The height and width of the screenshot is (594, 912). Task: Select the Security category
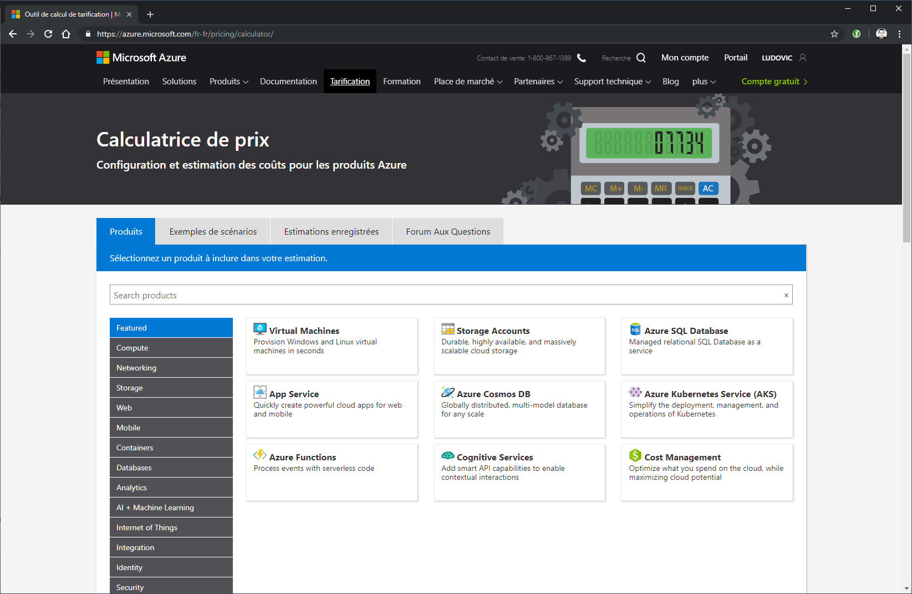pos(171,586)
